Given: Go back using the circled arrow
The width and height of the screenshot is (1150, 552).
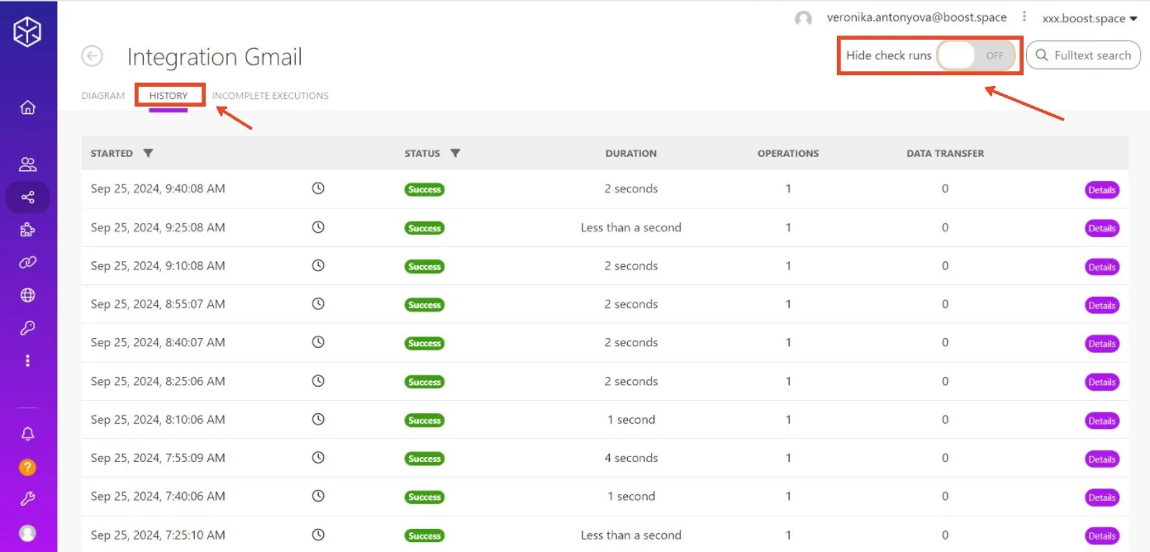Looking at the screenshot, I should coord(92,56).
